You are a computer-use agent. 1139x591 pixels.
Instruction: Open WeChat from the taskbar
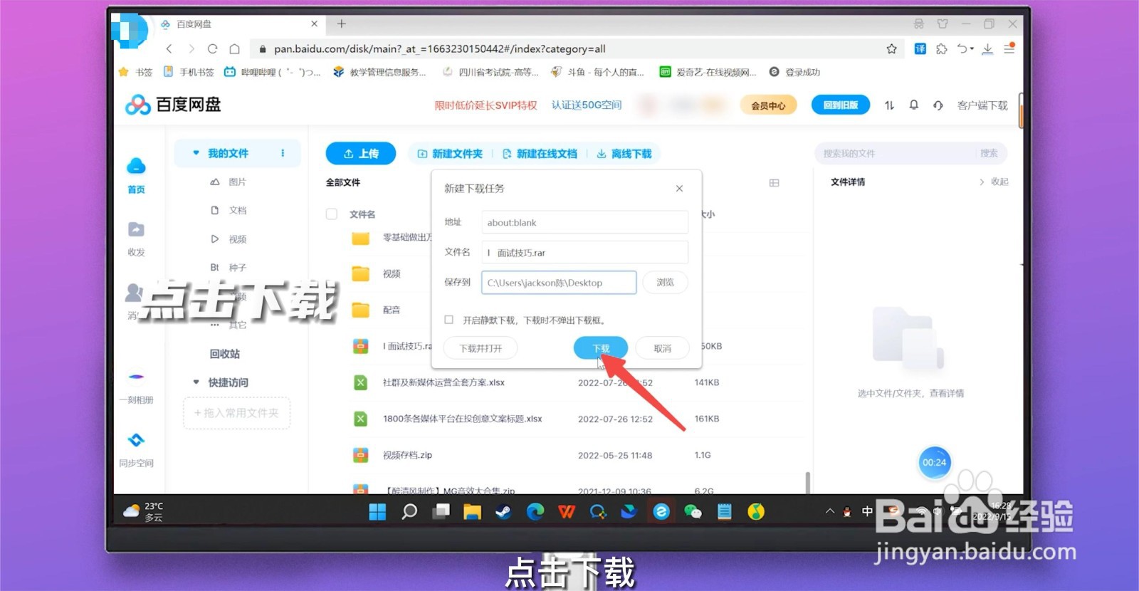pyautogui.click(x=693, y=511)
